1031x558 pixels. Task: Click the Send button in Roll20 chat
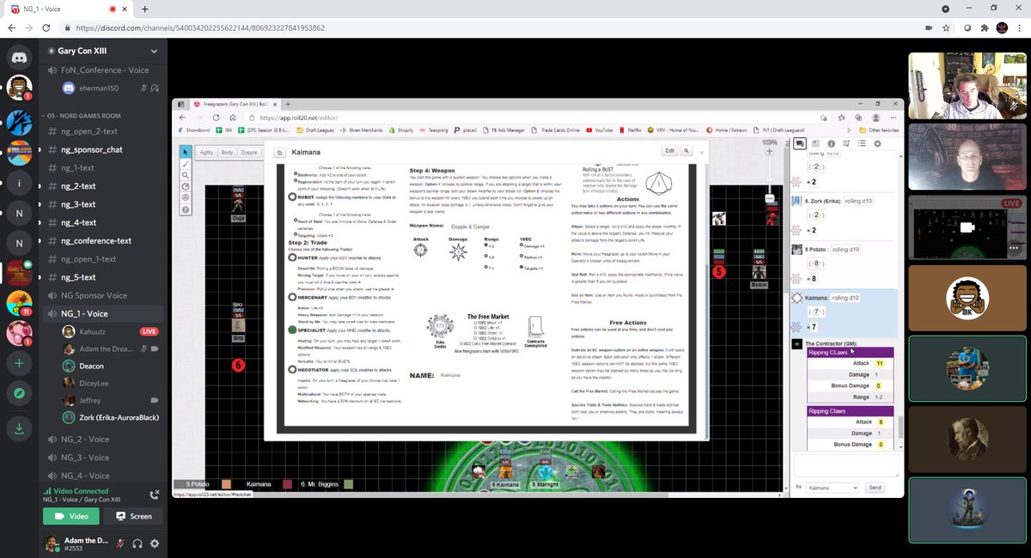click(x=875, y=486)
